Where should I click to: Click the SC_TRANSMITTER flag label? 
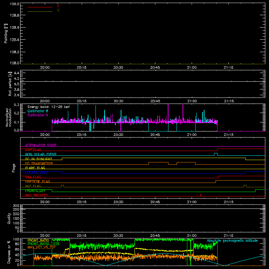(x=39, y=163)
